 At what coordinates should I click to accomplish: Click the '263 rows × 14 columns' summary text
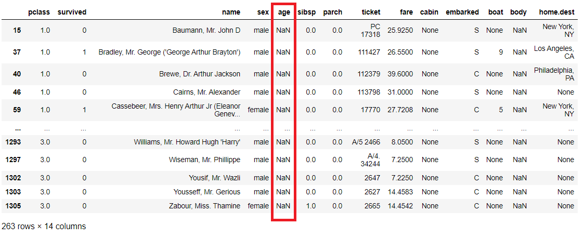tap(44, 227)
